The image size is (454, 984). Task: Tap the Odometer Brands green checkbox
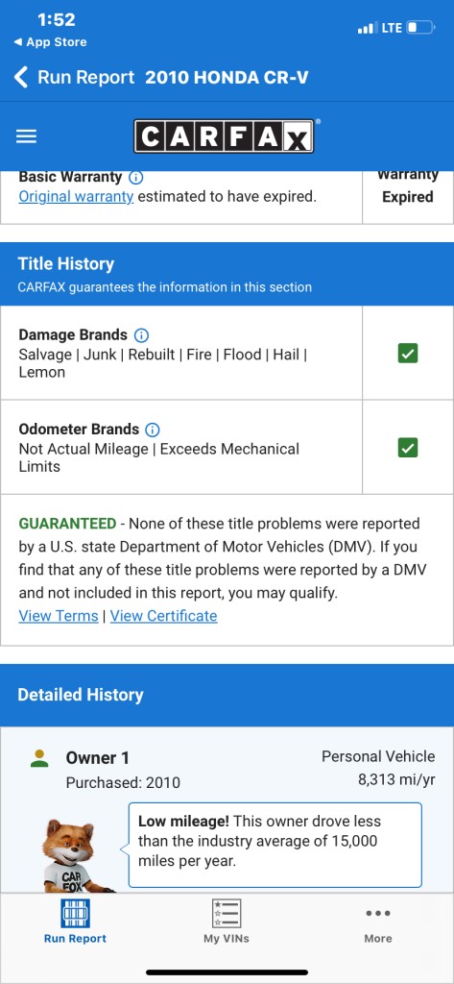pyautogui.click(x=408, y=448)
